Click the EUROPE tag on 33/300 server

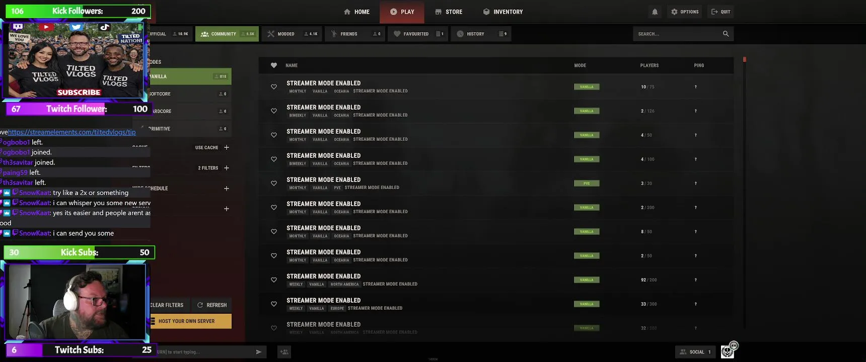[x=337, y=309]
